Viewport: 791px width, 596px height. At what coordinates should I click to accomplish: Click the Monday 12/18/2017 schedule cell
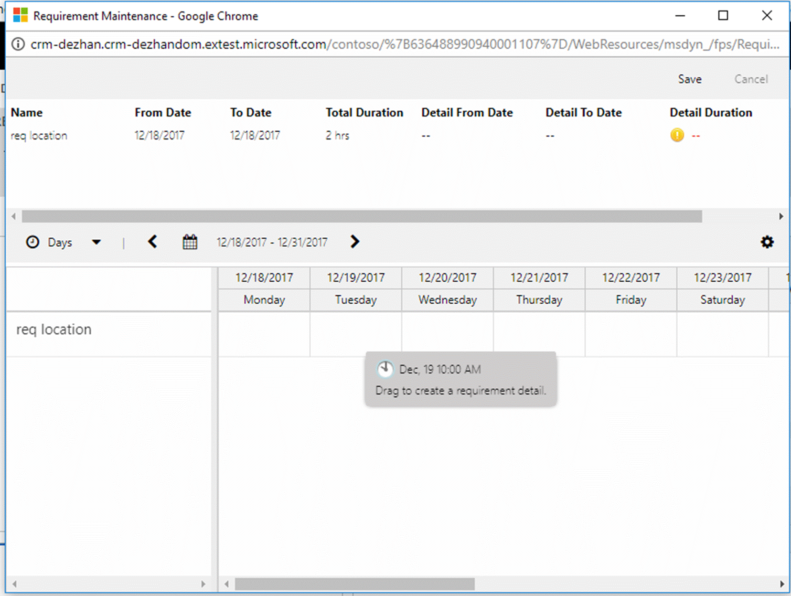coord(264,334)
